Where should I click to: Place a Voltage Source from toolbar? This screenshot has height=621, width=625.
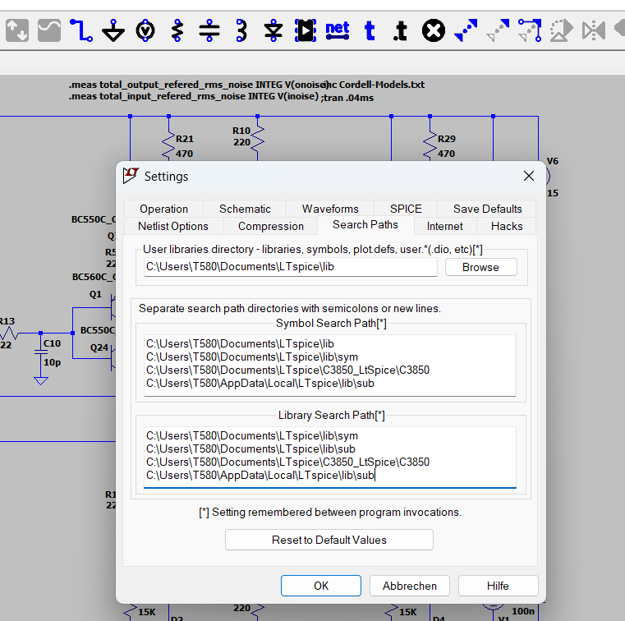point(145,30)
